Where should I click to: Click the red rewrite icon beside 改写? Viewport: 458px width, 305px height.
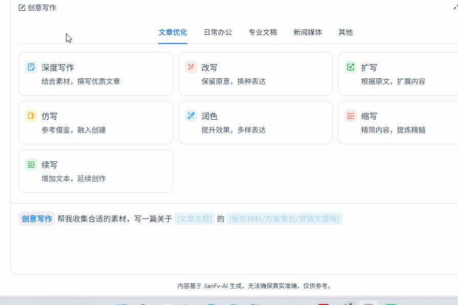[191, 67]
